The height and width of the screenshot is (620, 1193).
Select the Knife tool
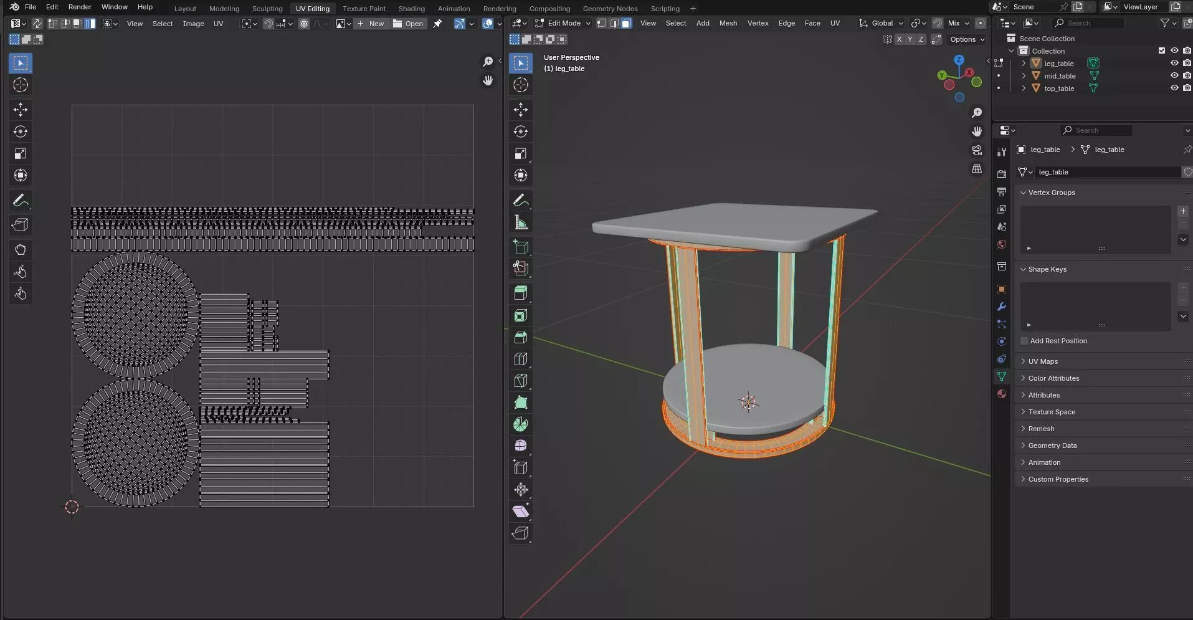pyautogui.click(x=521, y=381)
